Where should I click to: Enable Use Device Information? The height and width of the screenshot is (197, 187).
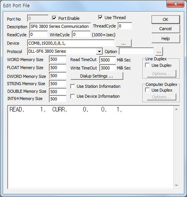(x=73, y=96)
